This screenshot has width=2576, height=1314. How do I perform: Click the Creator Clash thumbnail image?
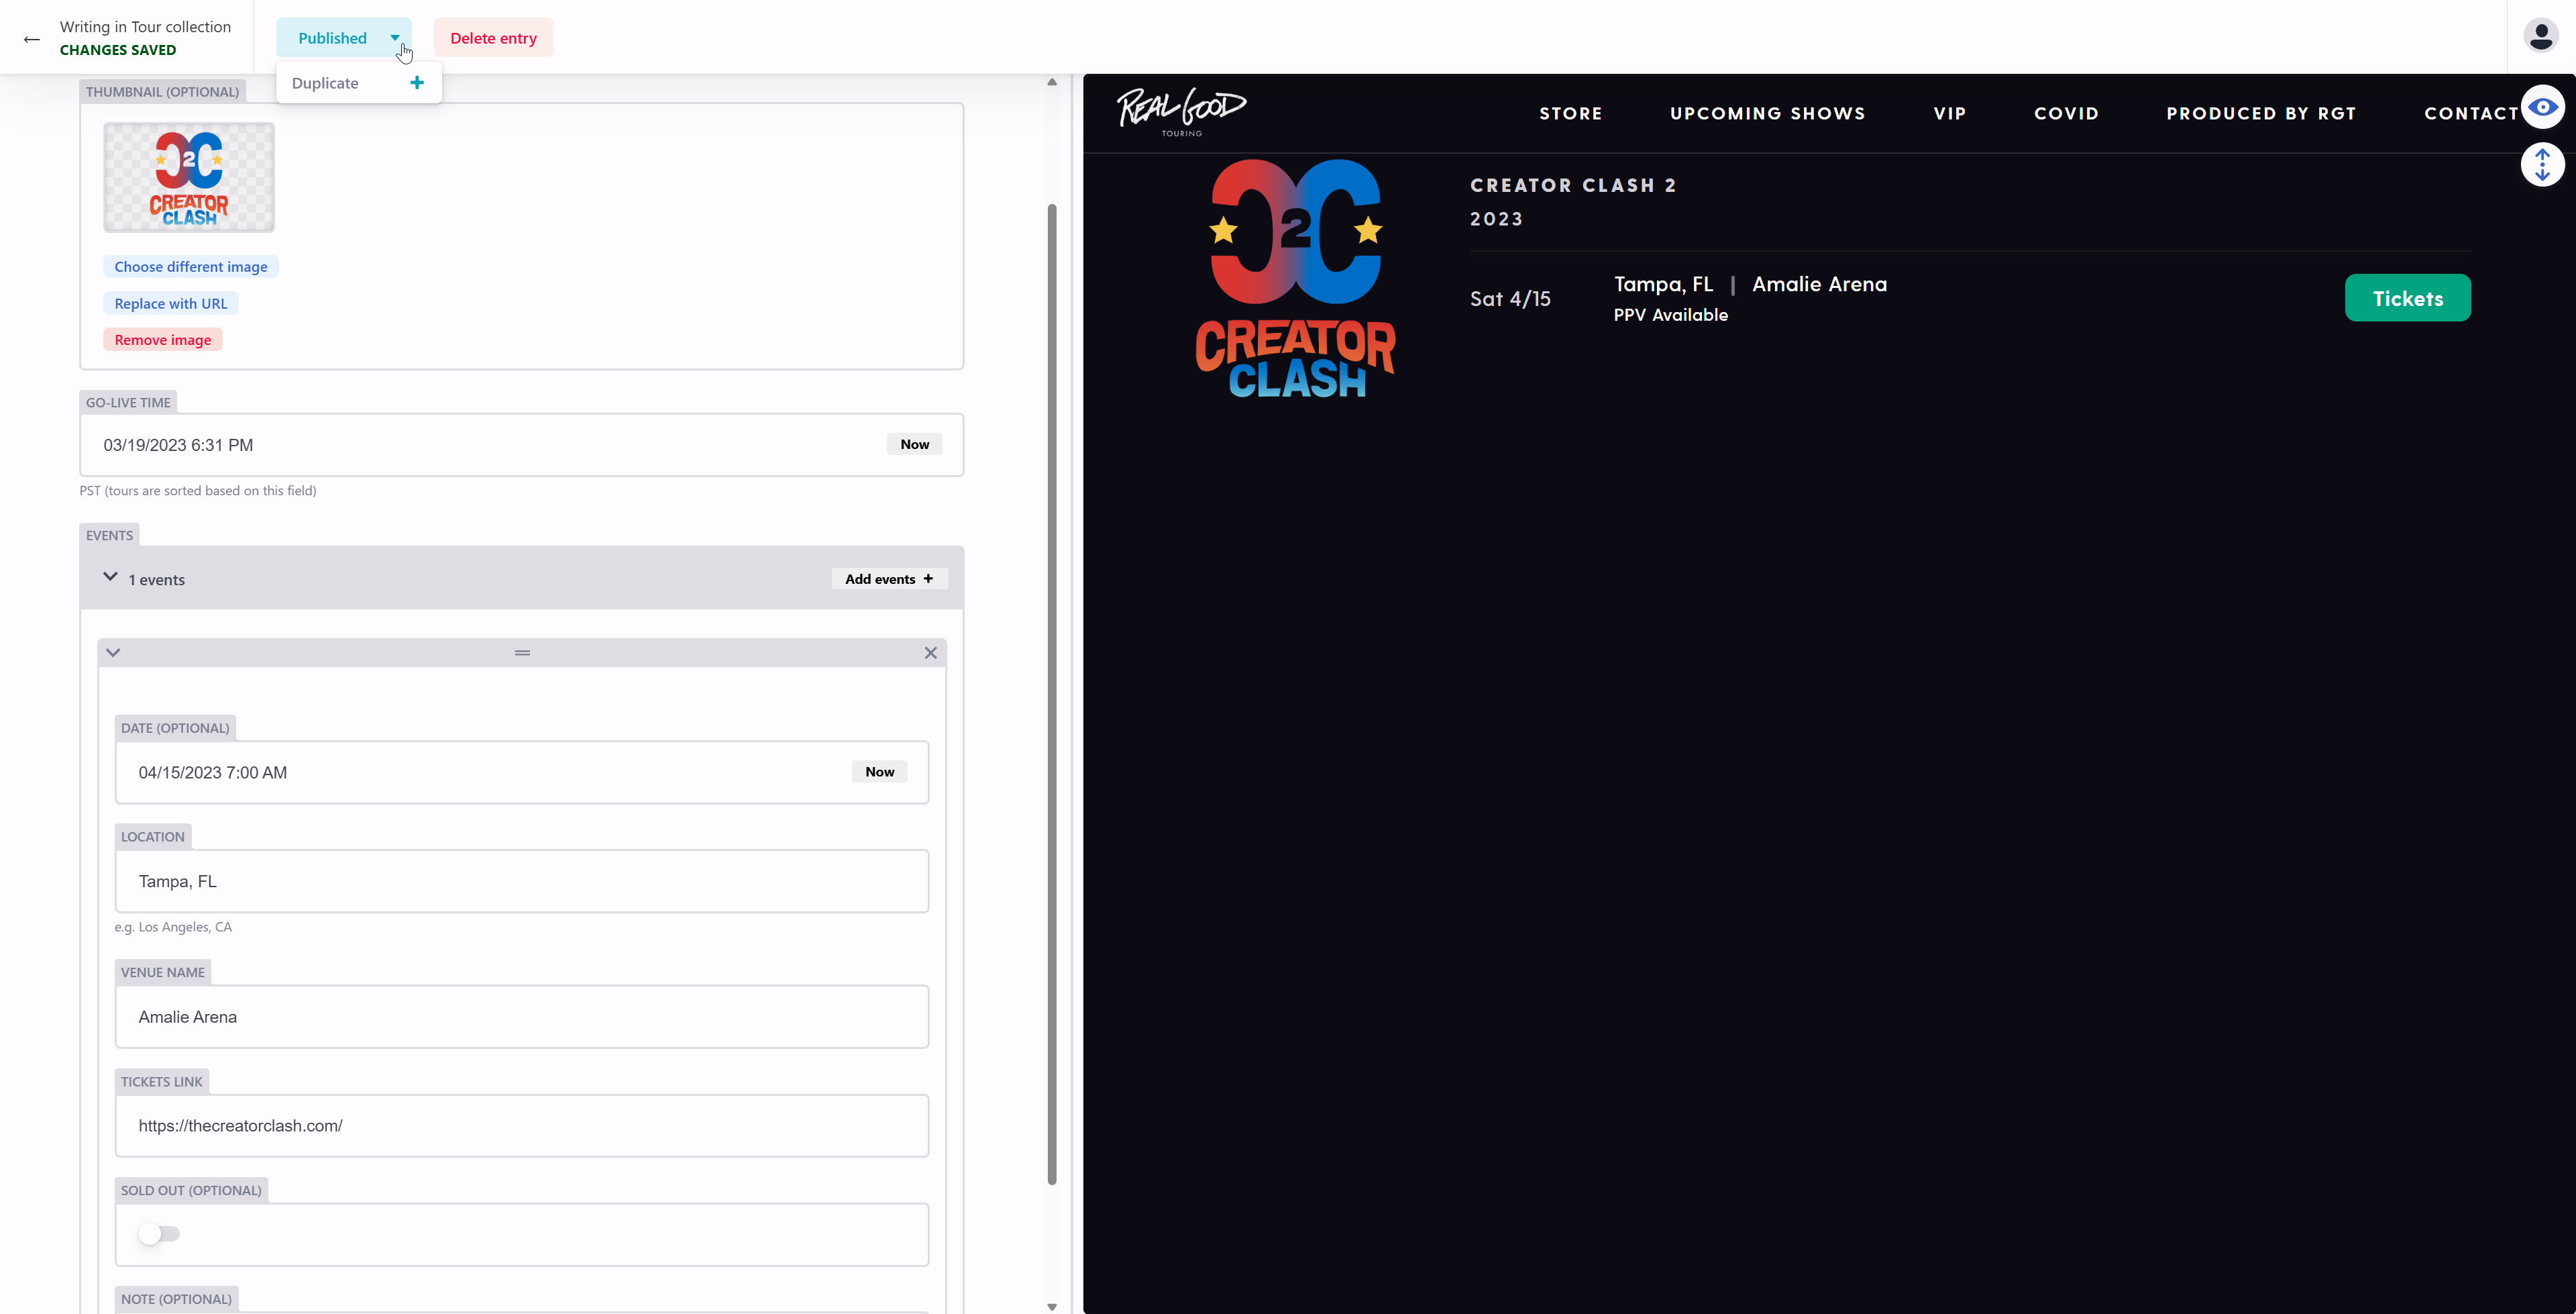pyautogui.click(x=188, y=177)
